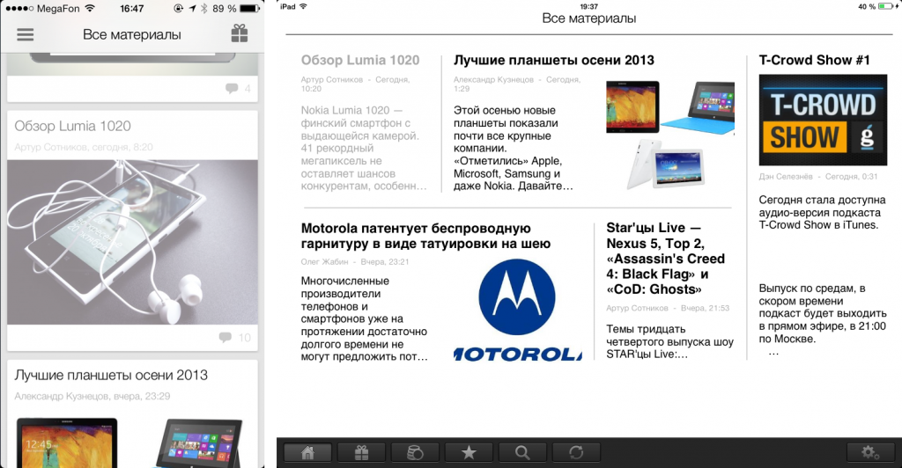Tap the MegaFon Wi-Fi status icon
This screenshot has height=468, width=902.
click(90, 9)
